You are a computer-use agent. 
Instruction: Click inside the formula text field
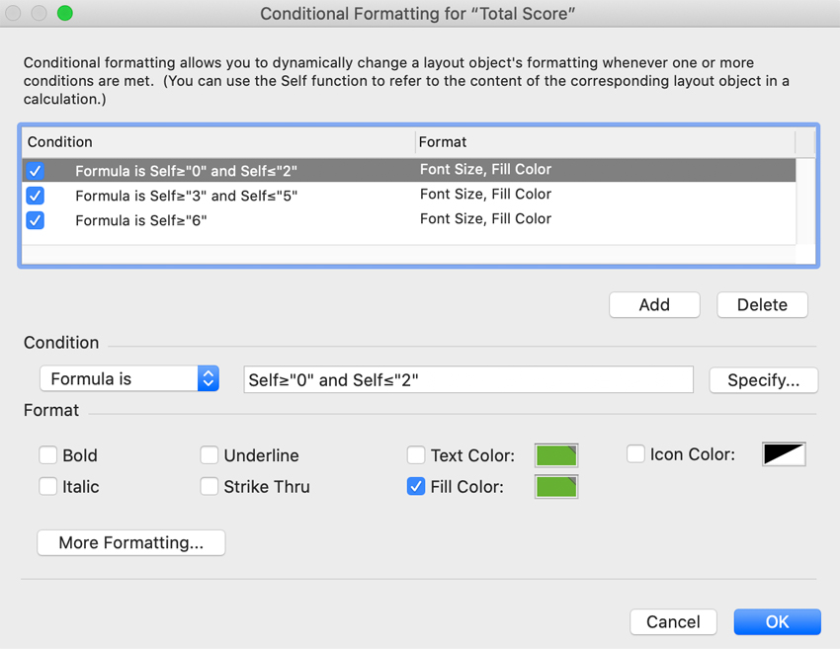[x=467, y=380]
